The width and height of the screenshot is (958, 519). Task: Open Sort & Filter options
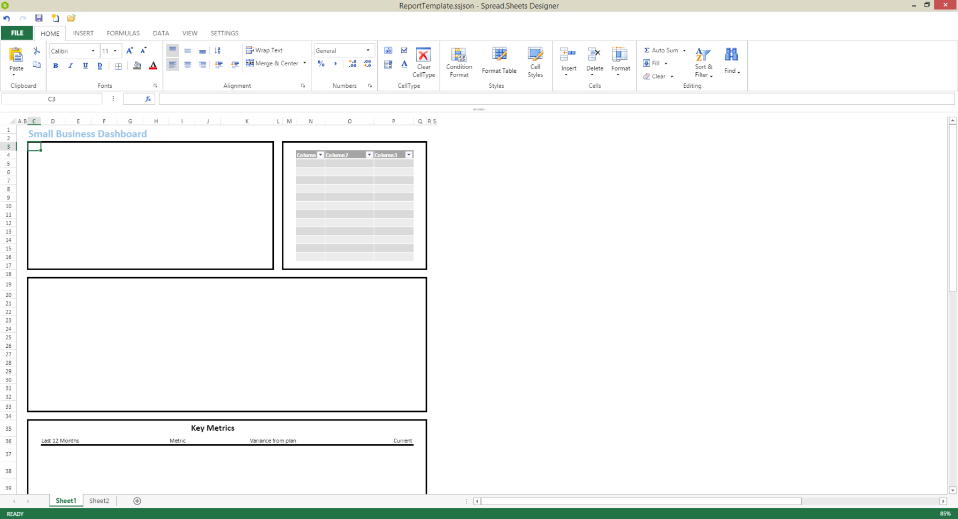(703, 63)
